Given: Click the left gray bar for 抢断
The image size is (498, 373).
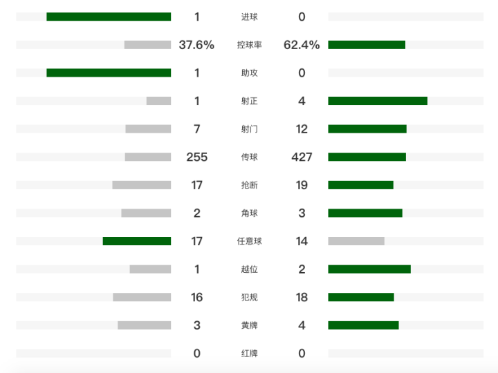Looking at the screenshot, I should pos(142,185).
